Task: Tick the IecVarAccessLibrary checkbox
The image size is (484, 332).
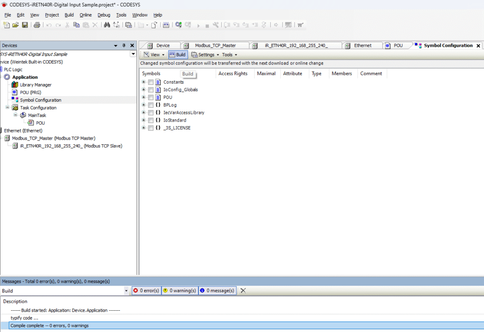Action: (151, 113)
